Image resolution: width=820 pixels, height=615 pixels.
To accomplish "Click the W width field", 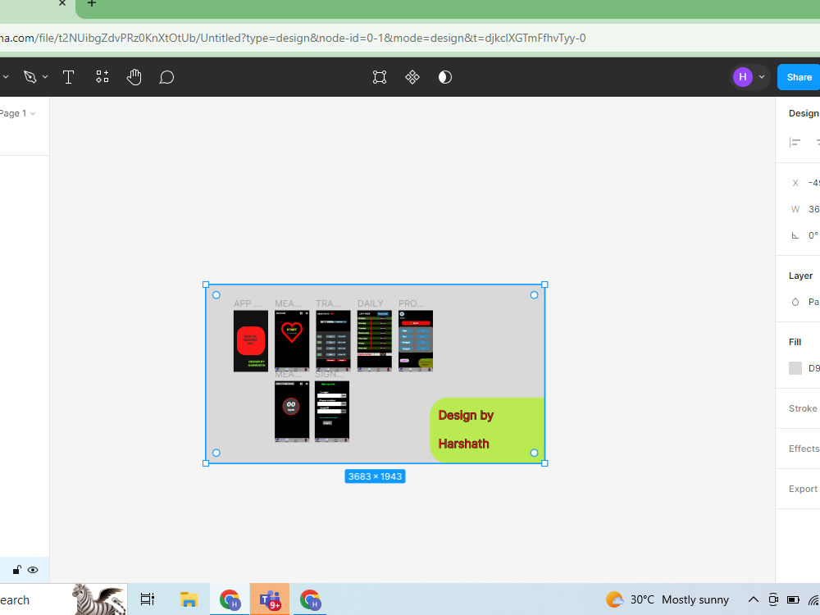I will tap(805, 209).
